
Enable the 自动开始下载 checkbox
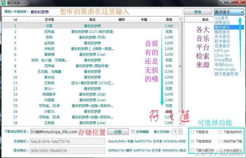(220, 141)
